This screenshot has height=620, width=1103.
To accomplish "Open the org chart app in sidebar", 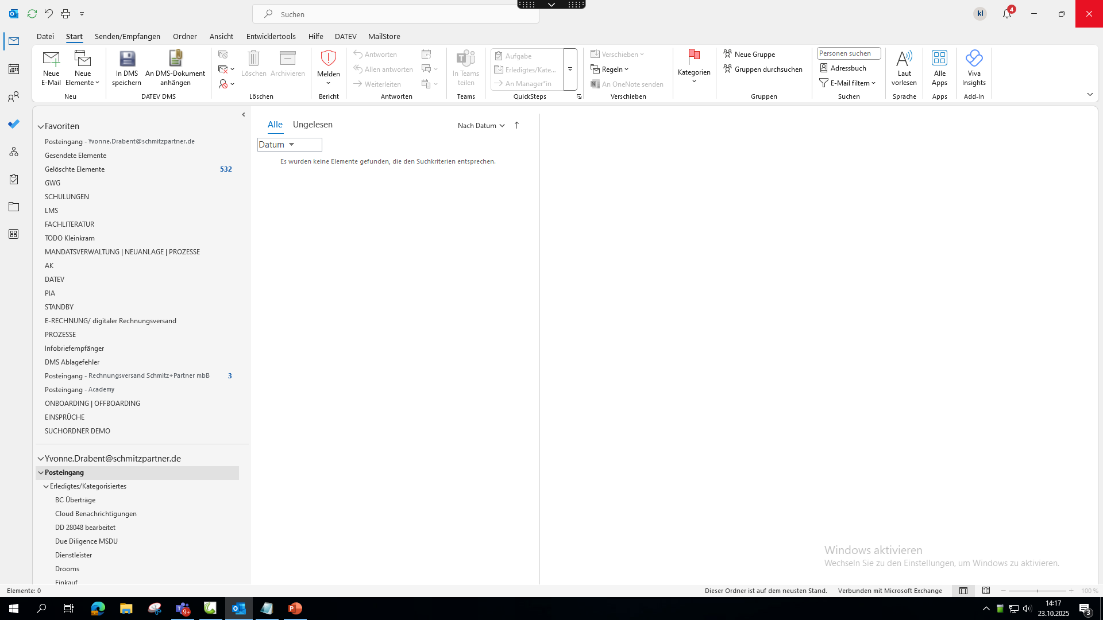I will click(x=14, y=152).
